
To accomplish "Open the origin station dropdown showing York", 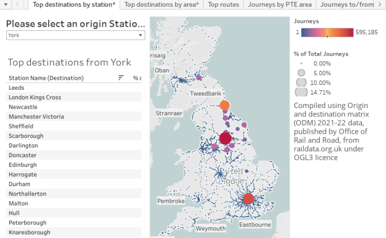I will [76, 35].
